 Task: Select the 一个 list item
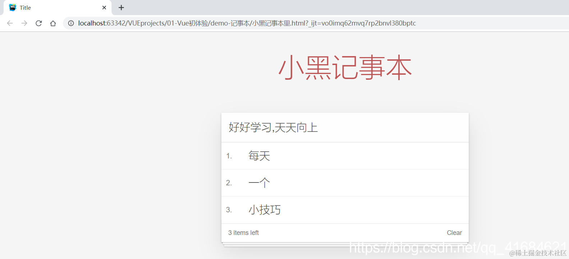(x=345, y=183)
